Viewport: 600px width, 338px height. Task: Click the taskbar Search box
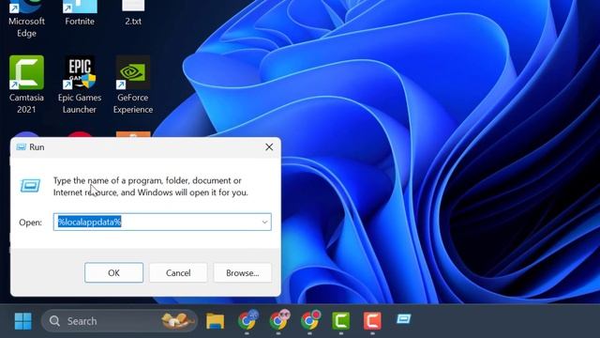(119, 321)
